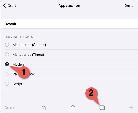Select Manuscript (Times) radio button
Screen dimensions: 138x113
7,55
